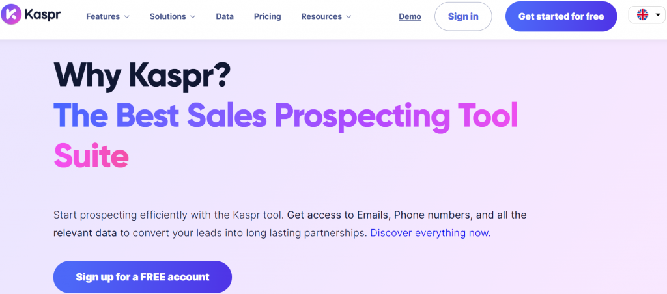Expand the Resources chevron arrow
This screenshot has width=667, height=294.
click(x=348, y=17)
